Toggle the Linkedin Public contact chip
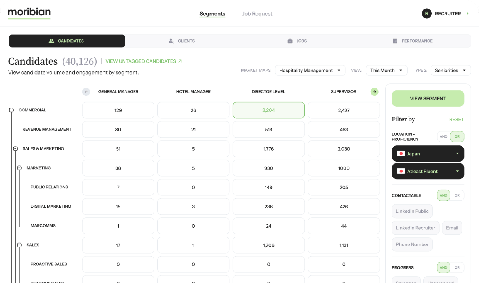479x283 pixels. coord(412,211)
